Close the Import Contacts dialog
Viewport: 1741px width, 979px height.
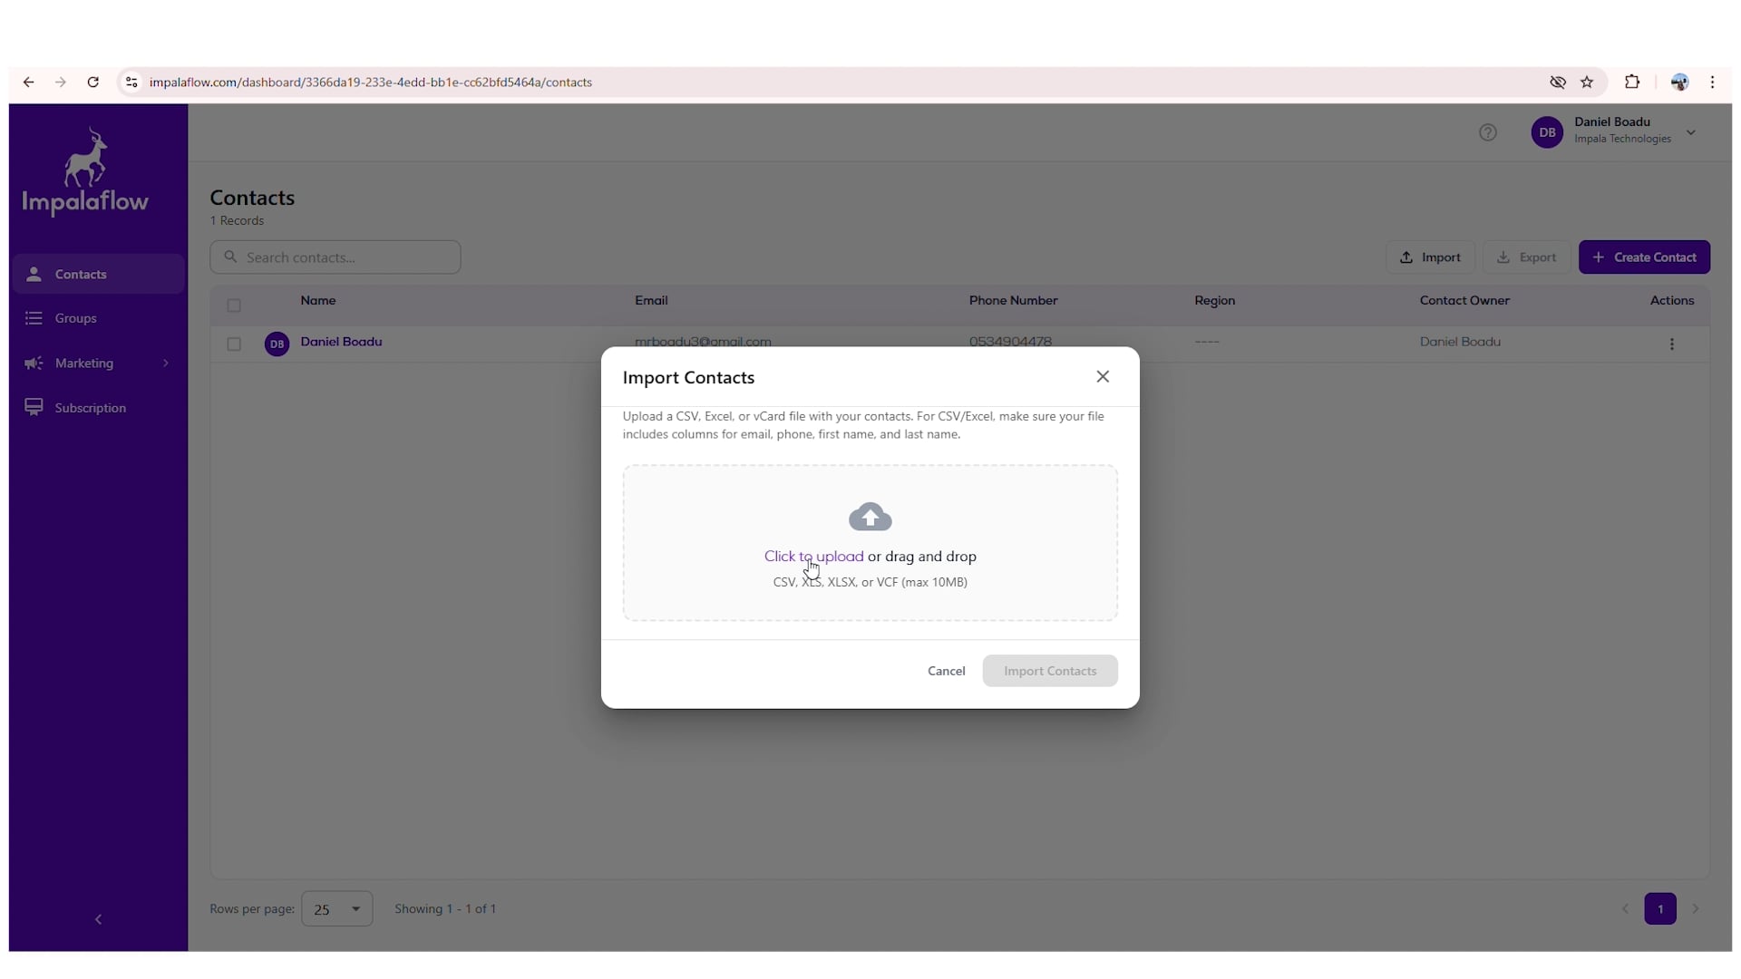click(1102, 376)
